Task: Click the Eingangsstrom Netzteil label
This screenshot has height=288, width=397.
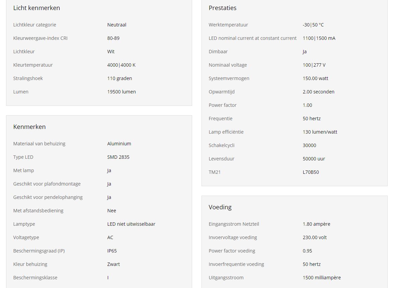Action: pyautogui.click(x=234, y=224)
